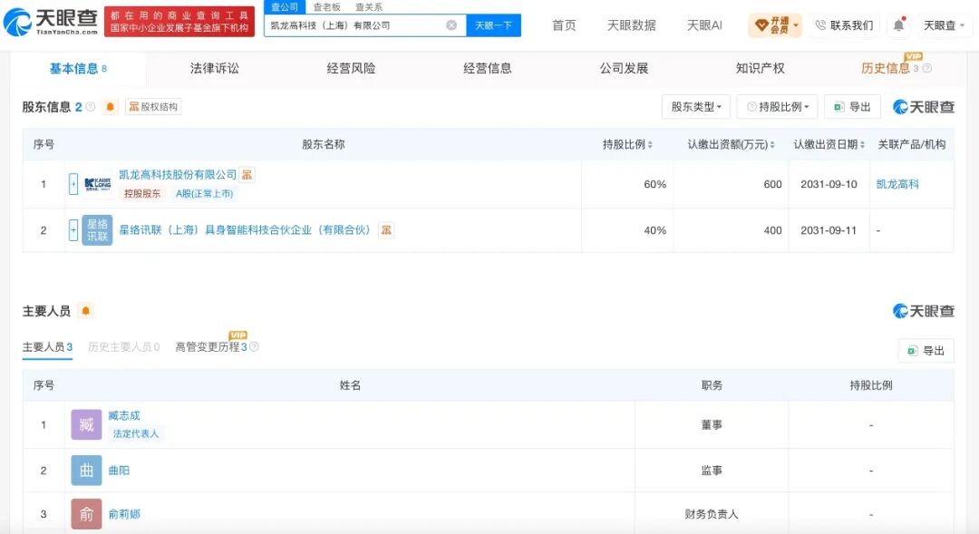The width and height of the screenshot is (979, 534).
Task: Open equity structure icon next to 凯龙高科技股份有限公司
Action: (x=247, y=175)
